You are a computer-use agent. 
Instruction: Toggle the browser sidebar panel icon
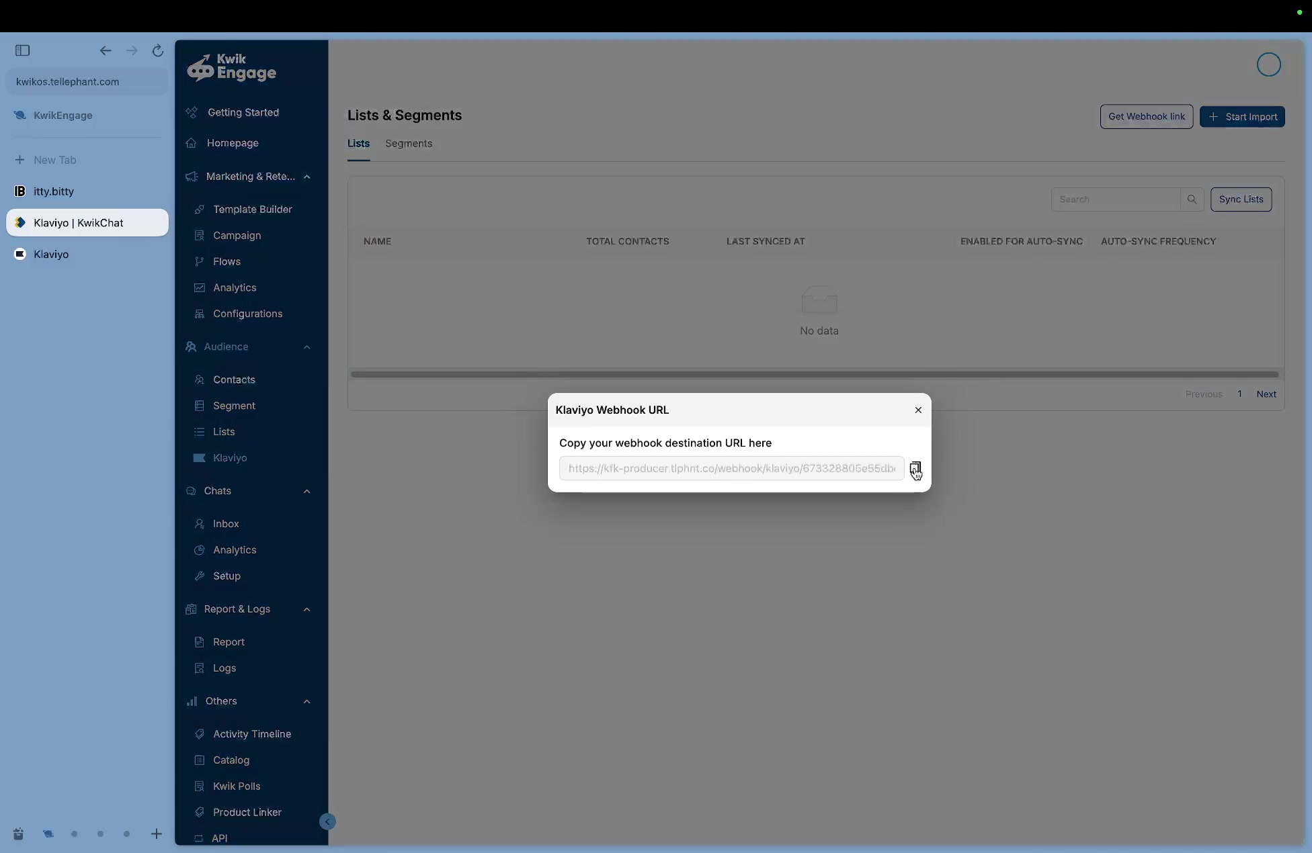[22, 50]
